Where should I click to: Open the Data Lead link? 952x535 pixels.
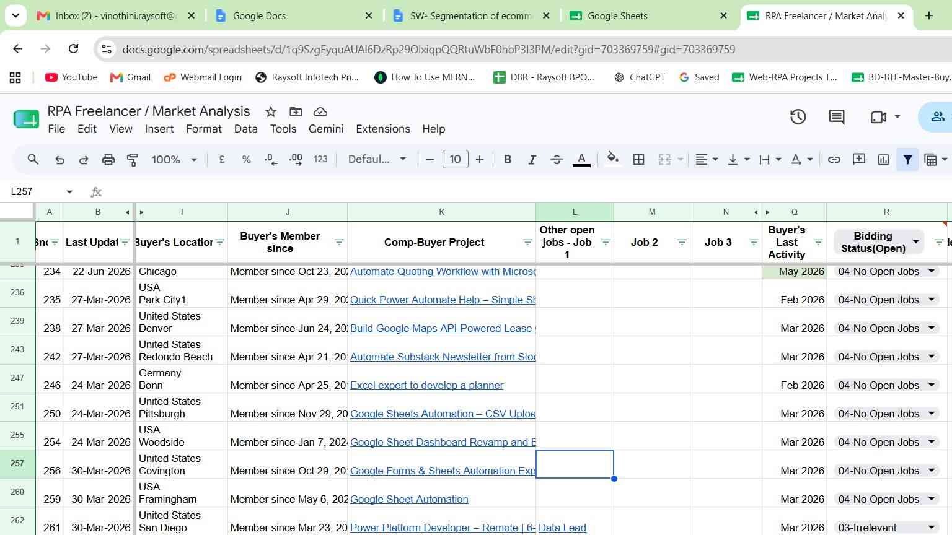point(562,528)
